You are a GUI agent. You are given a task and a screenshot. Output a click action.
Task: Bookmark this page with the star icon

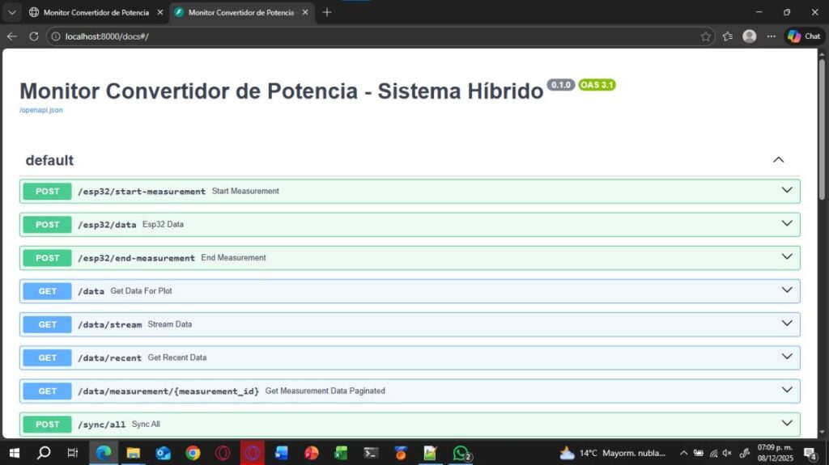point(706,36)
